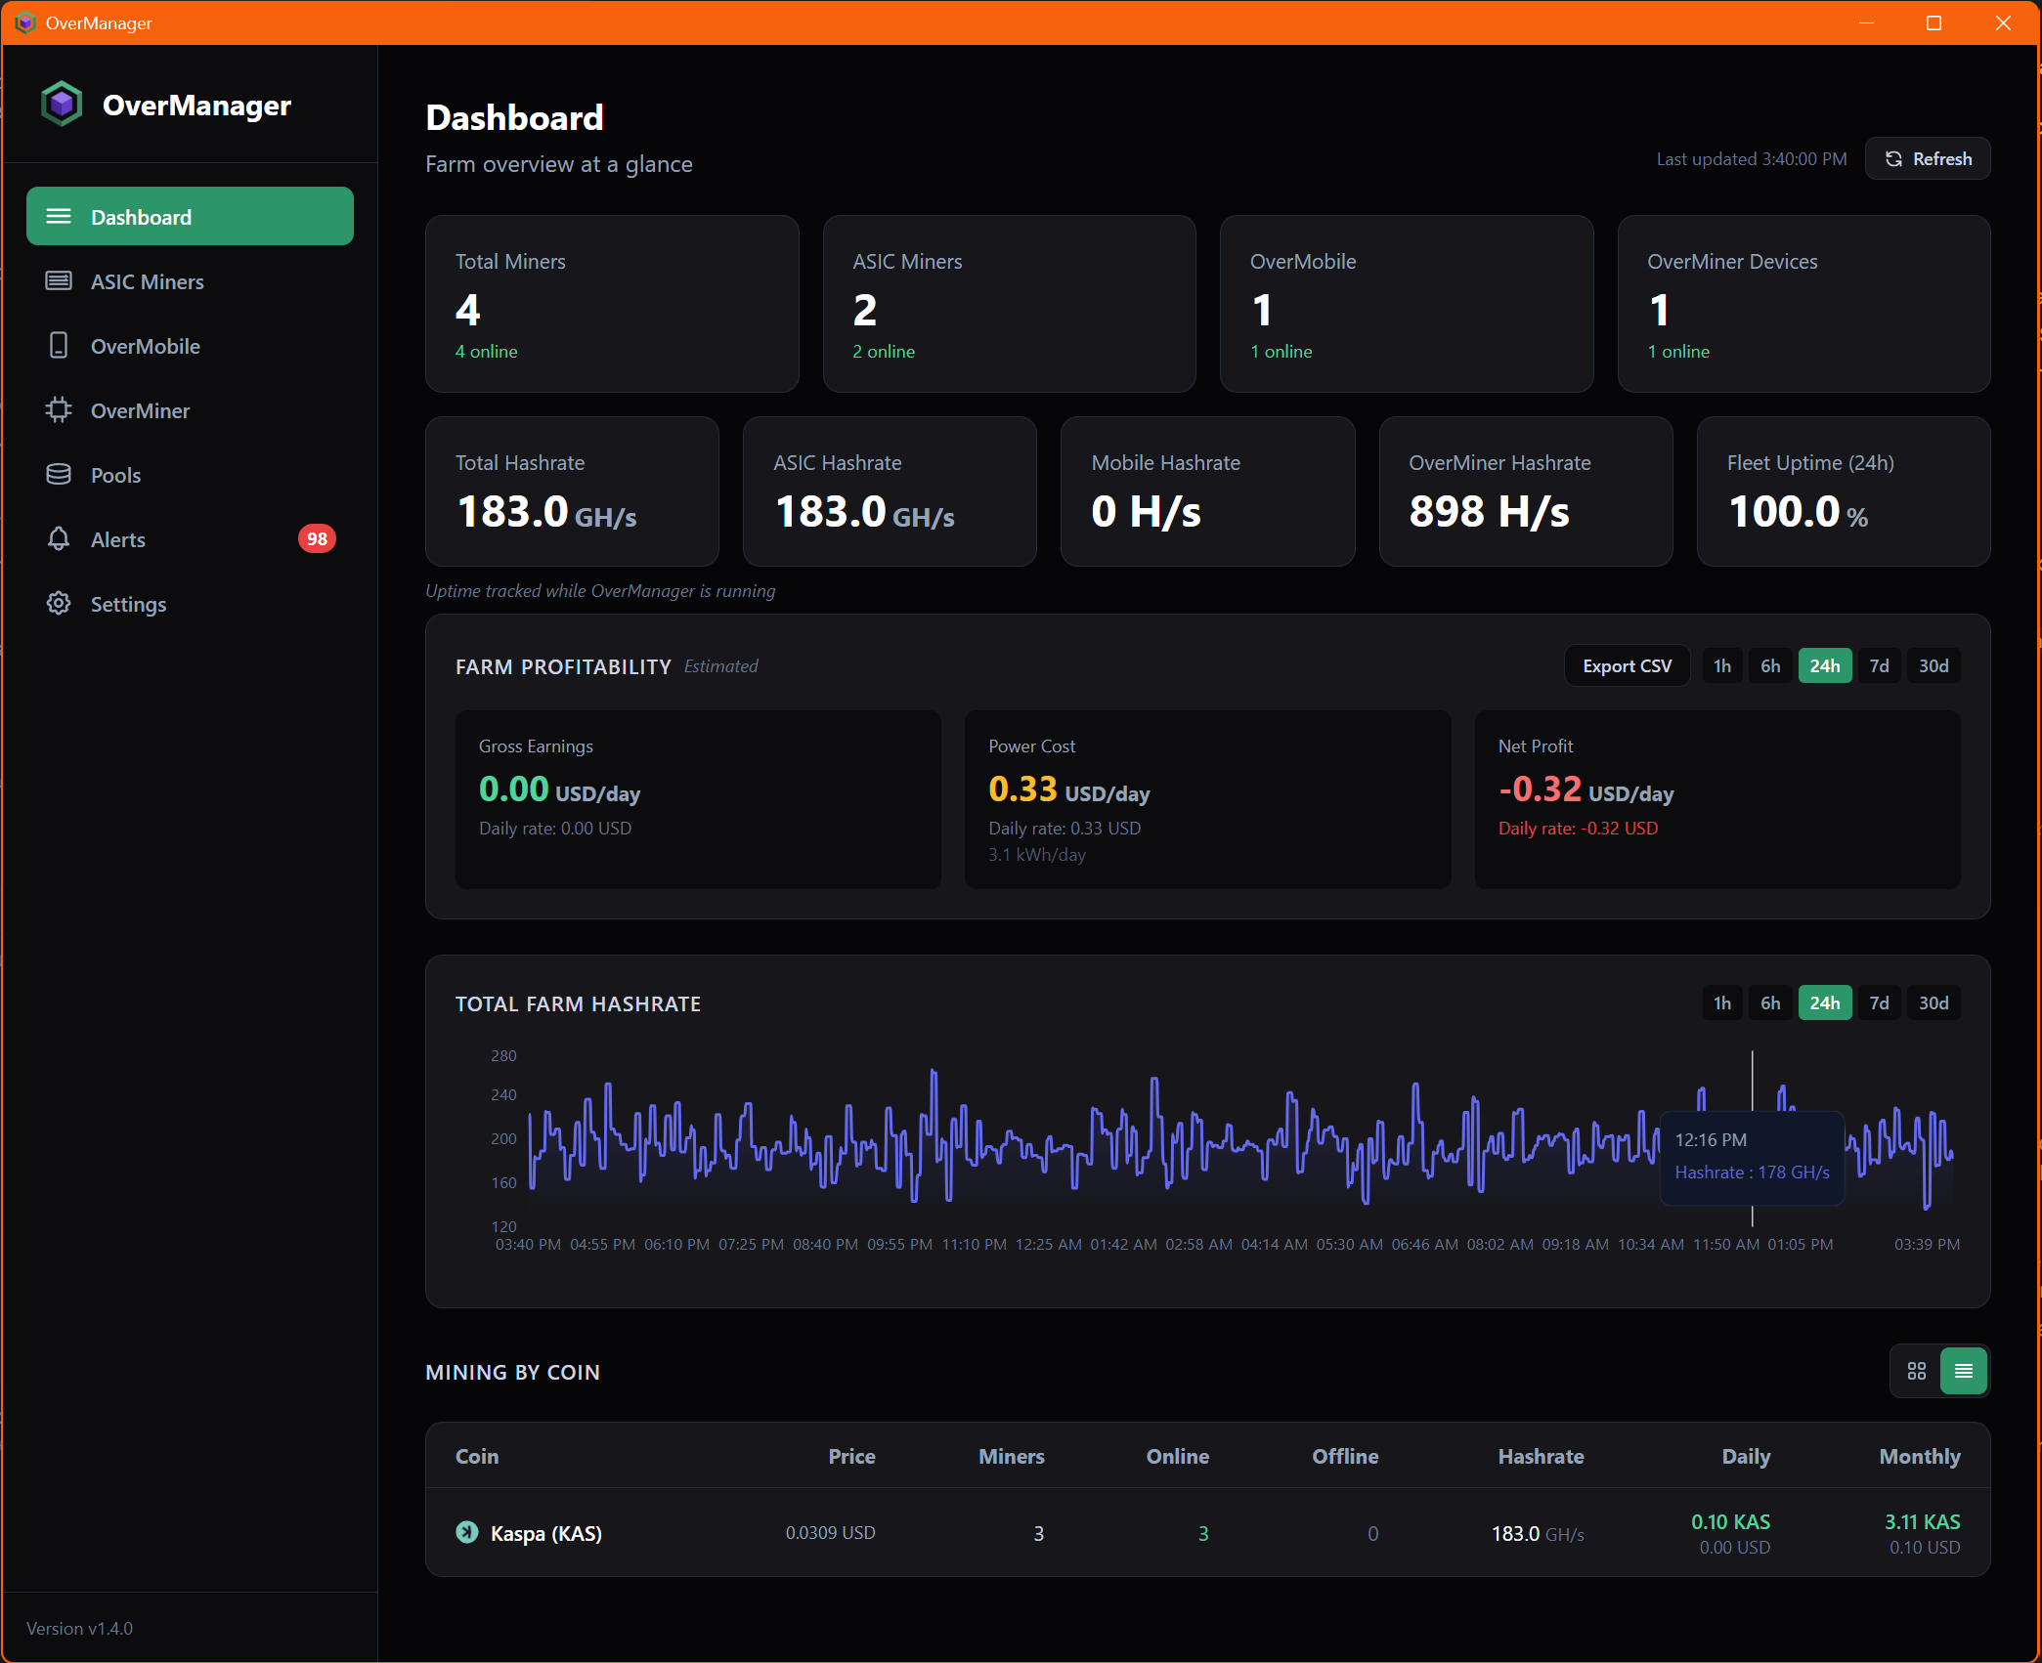Click the Settings gear icon
The width and height of the screenshot is (2042, 1663).
[59, 604]
